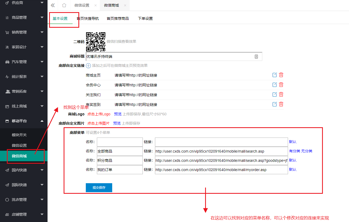Click the paper plane icon beside 国内快递
Viewport: 349px width, 222px height.
click(x=7, y=170)
